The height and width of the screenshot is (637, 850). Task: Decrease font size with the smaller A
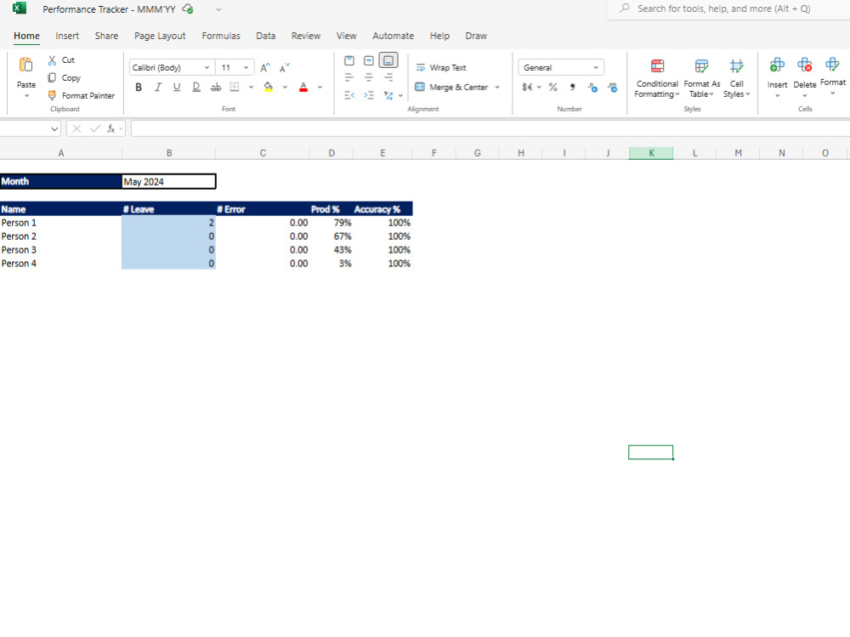point(284,68)
